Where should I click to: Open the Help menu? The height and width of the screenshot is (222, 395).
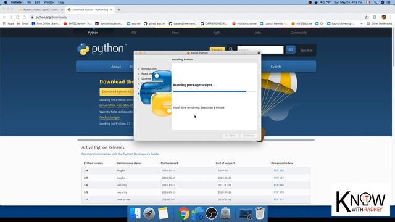click(x=61, y=2)
